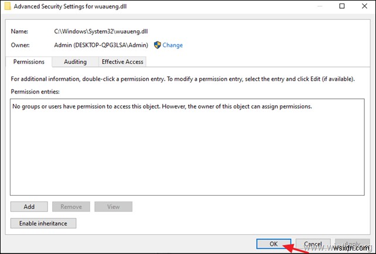Click the 'For additional information' instruction text
This screenshot has height=254, width=376.
183,79
